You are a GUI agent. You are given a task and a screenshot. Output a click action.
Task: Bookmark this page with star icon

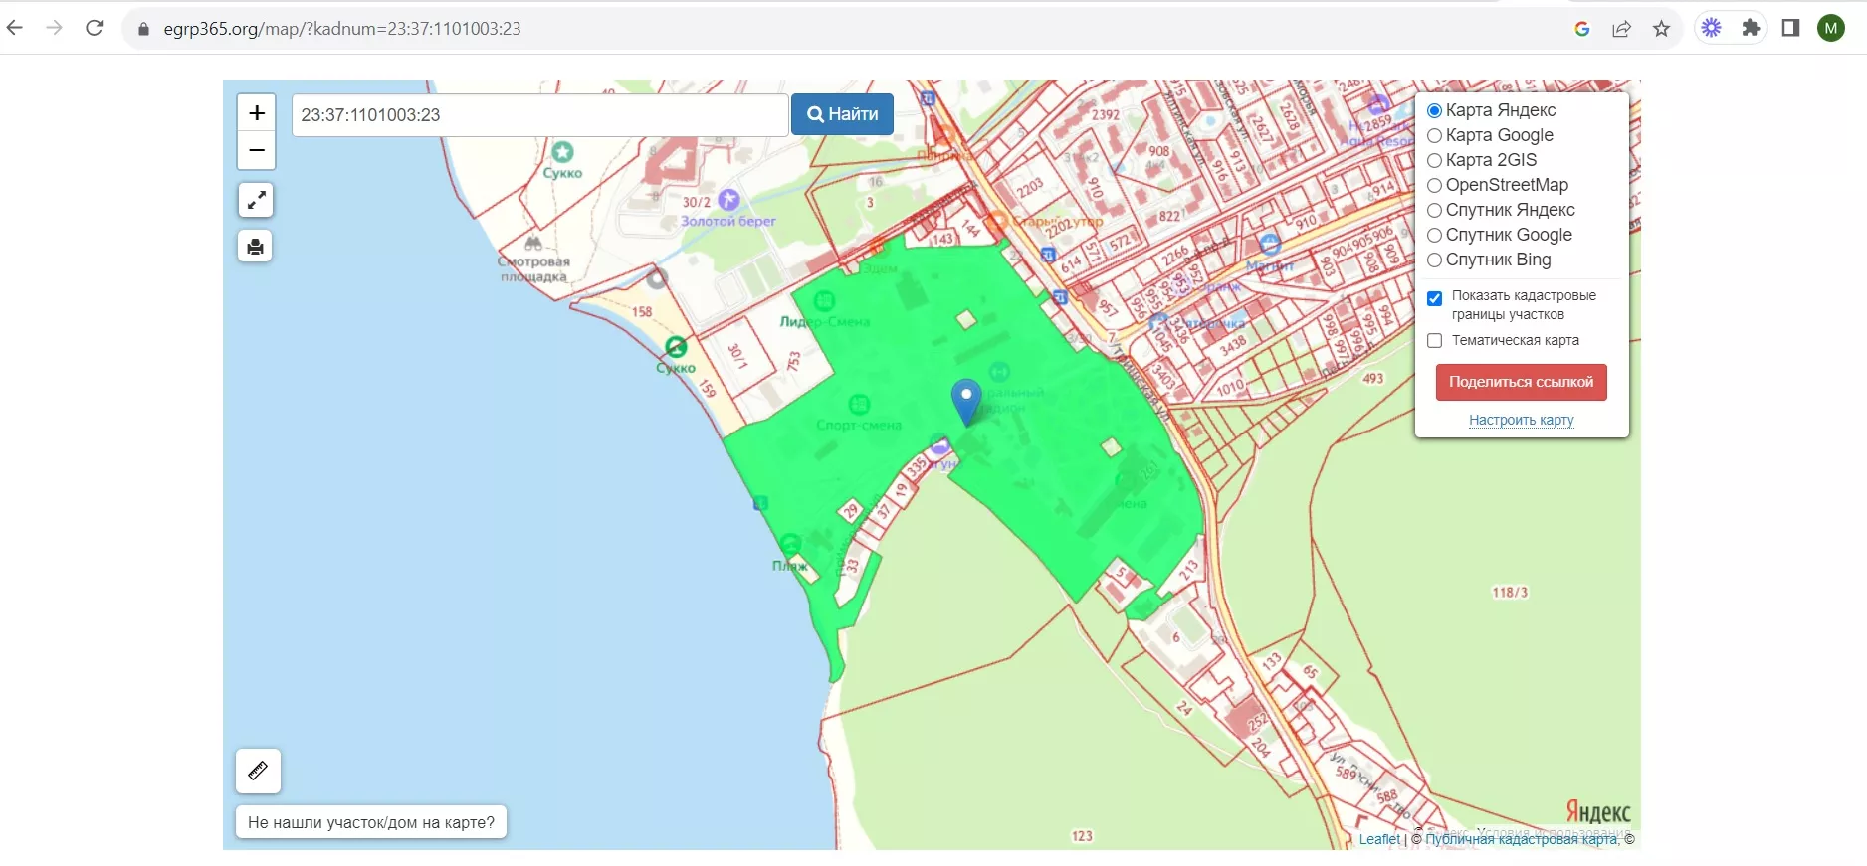[1661, 28]
